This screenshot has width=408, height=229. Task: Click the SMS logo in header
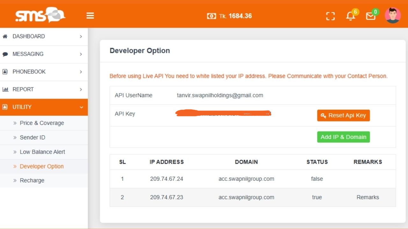(40, 15)
